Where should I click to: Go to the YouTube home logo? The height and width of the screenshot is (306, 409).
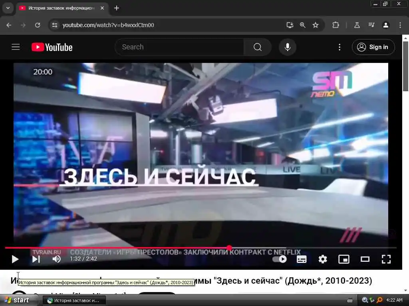pos(52,47)
